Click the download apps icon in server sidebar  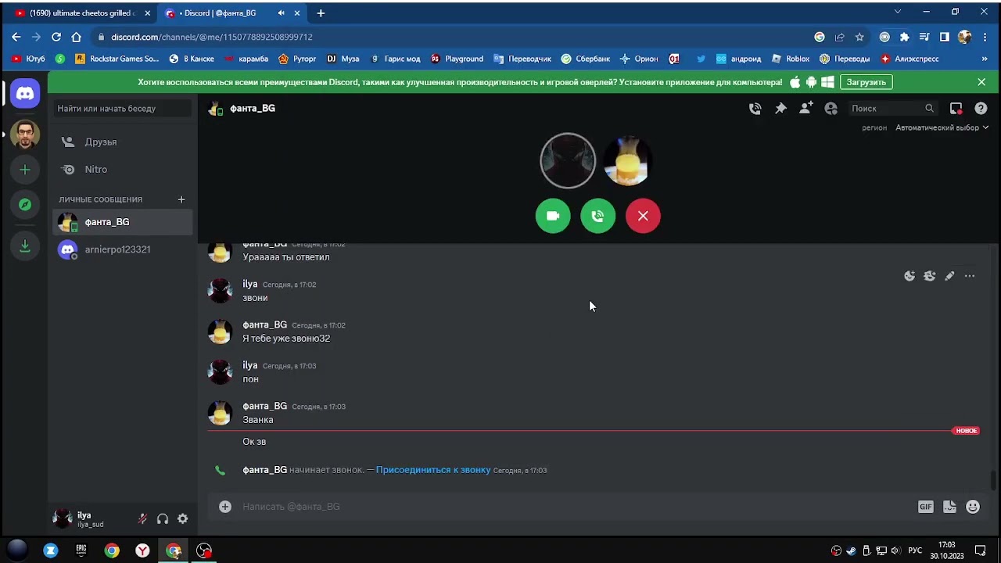point(25,246)
